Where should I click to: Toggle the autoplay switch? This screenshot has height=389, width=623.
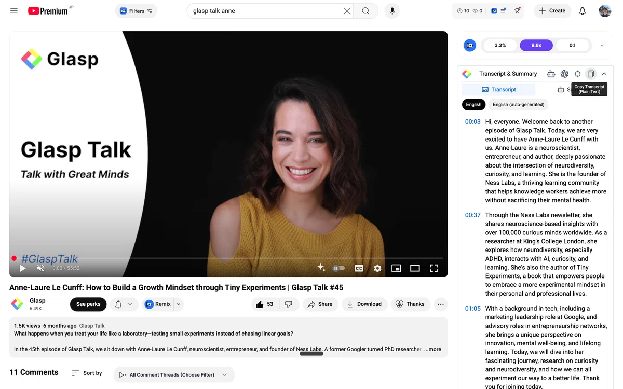(338, 268)
